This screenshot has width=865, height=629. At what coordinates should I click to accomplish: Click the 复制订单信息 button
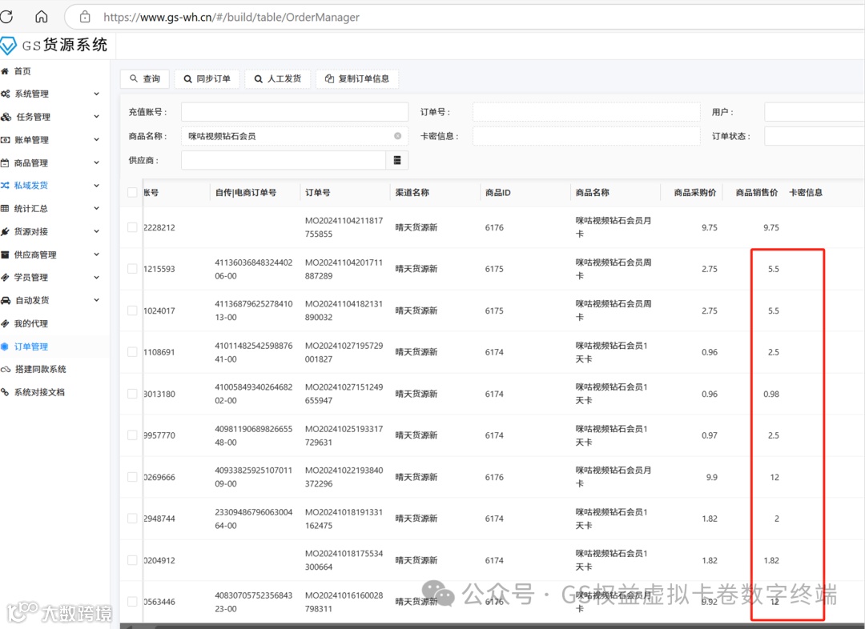coord(357,79)
